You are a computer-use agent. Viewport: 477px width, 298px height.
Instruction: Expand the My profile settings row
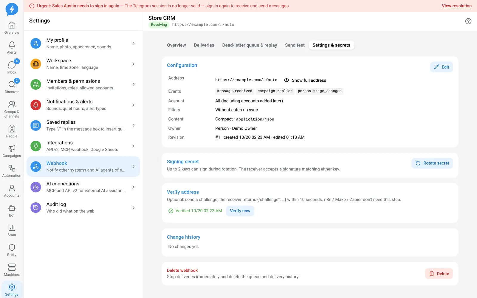pos(83,44)
